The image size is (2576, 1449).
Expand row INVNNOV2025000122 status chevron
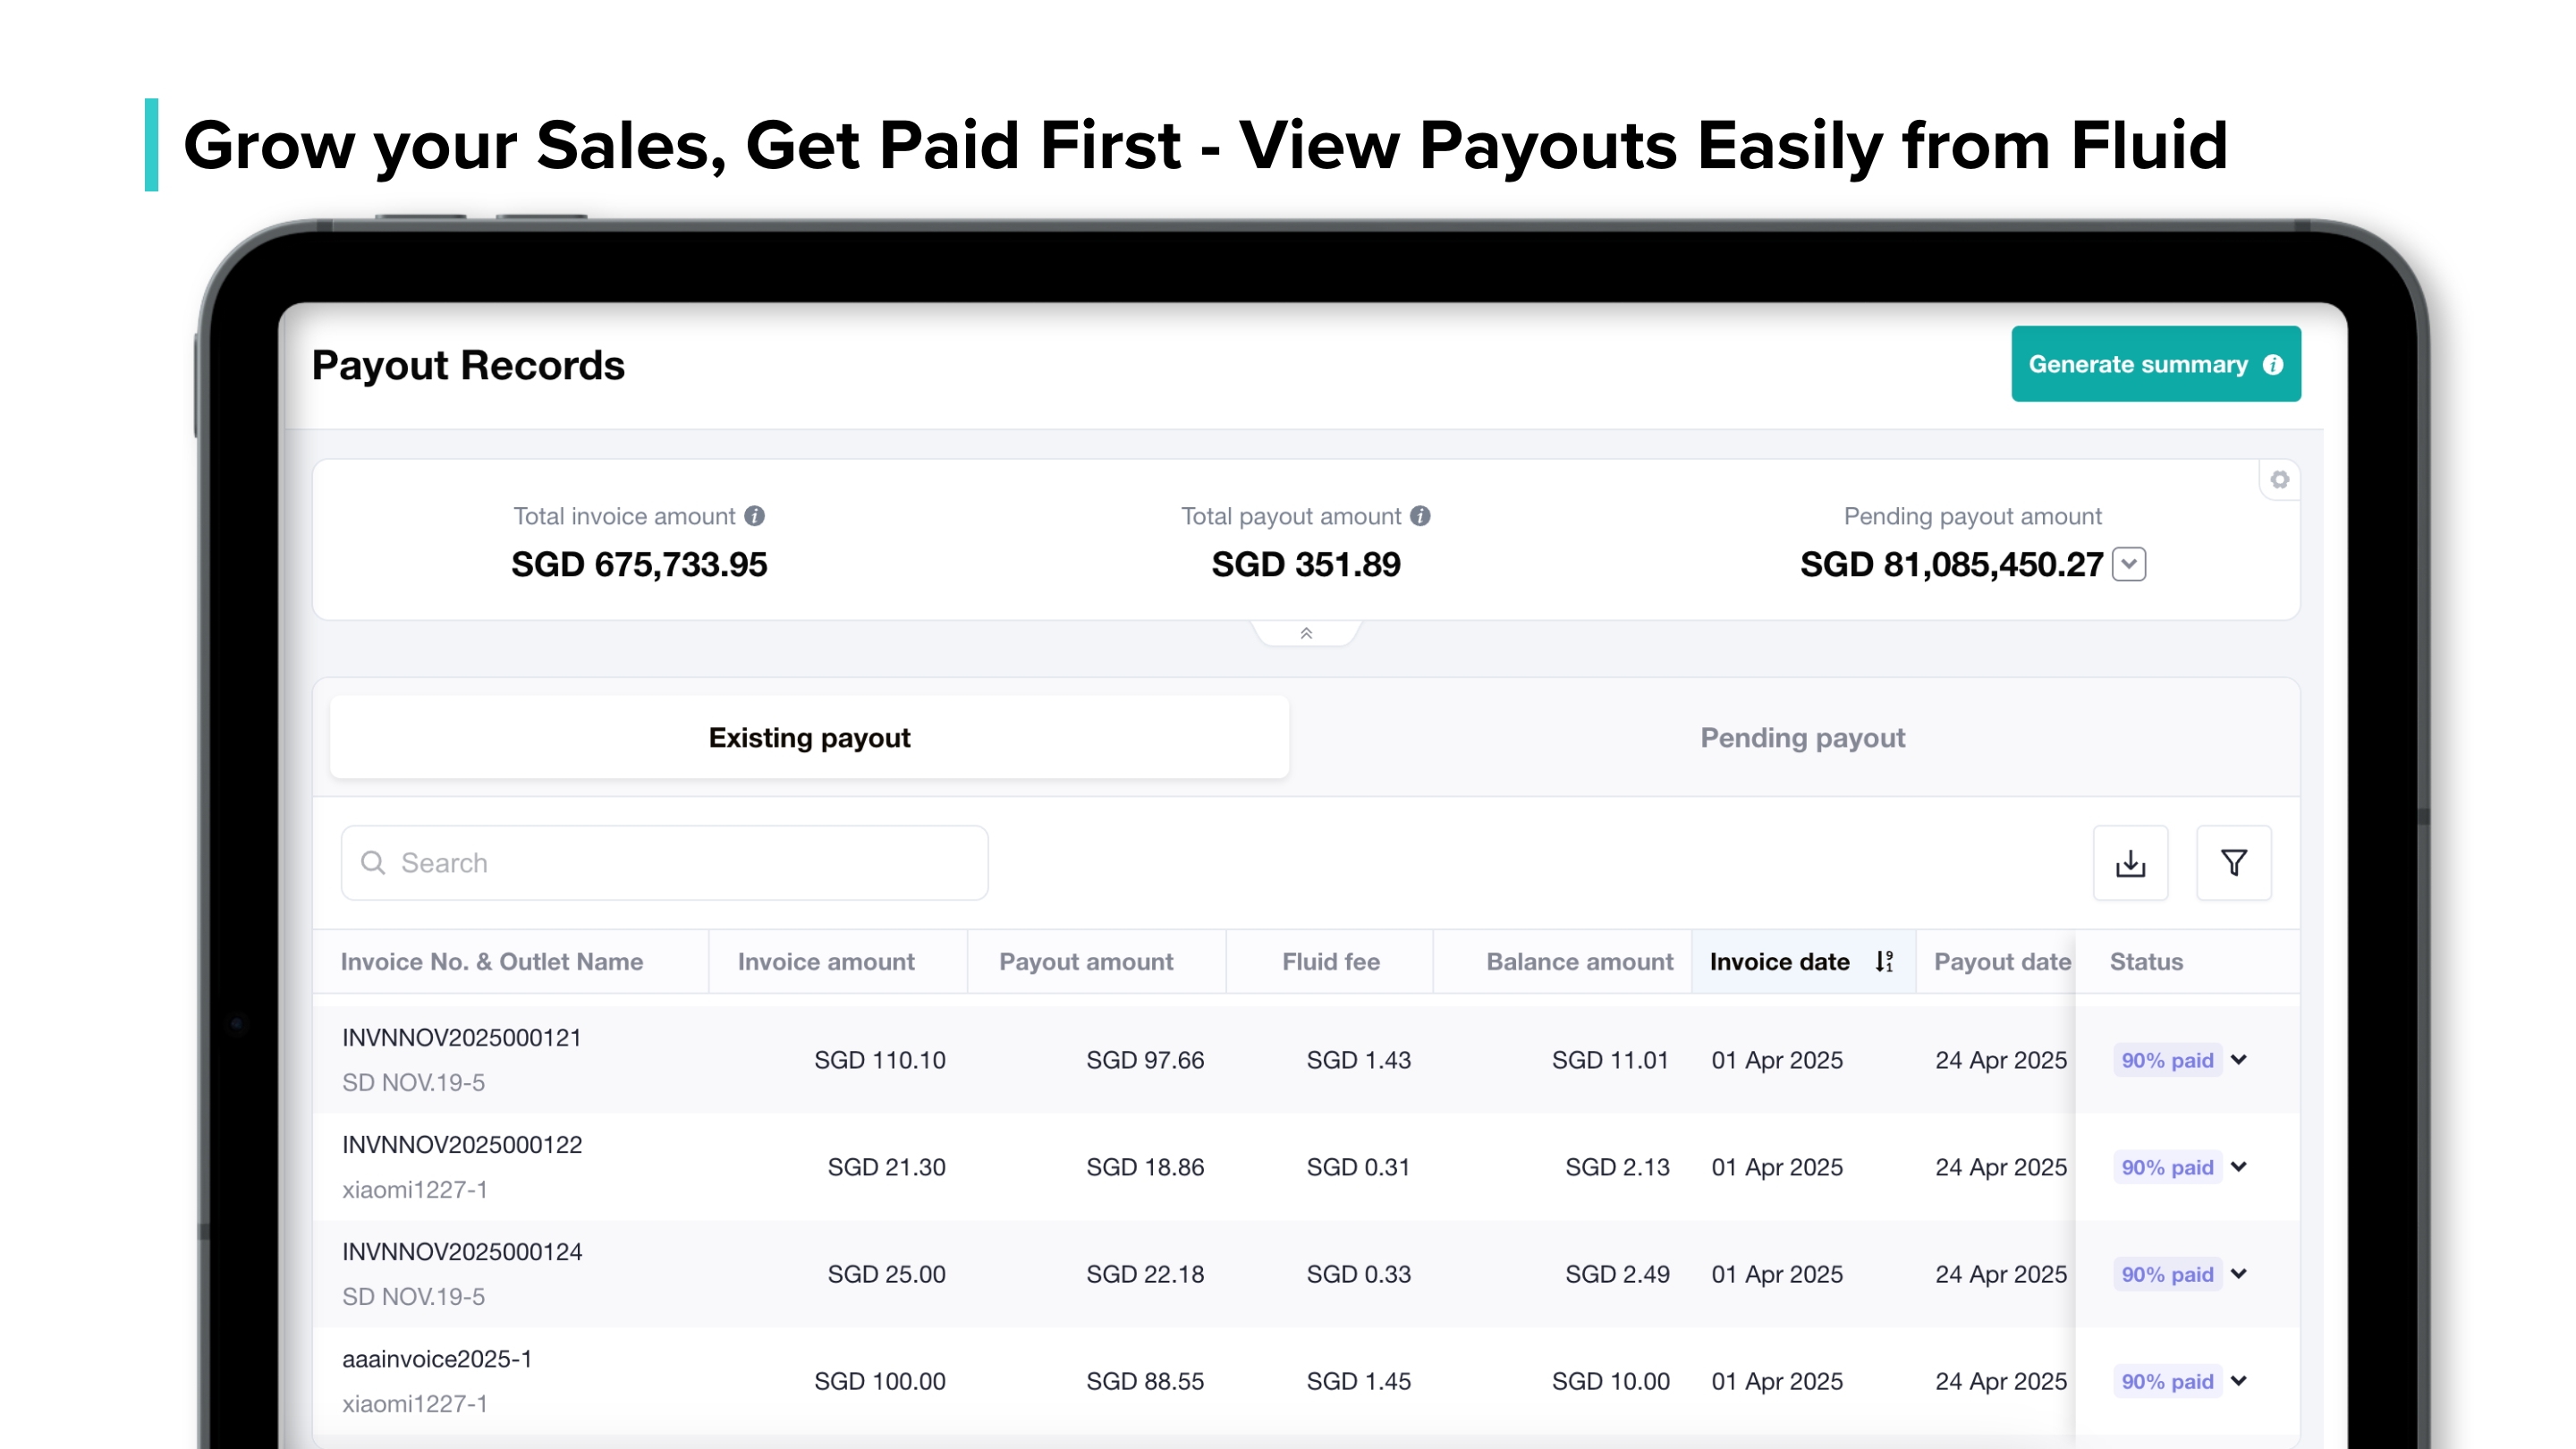2239,1167
